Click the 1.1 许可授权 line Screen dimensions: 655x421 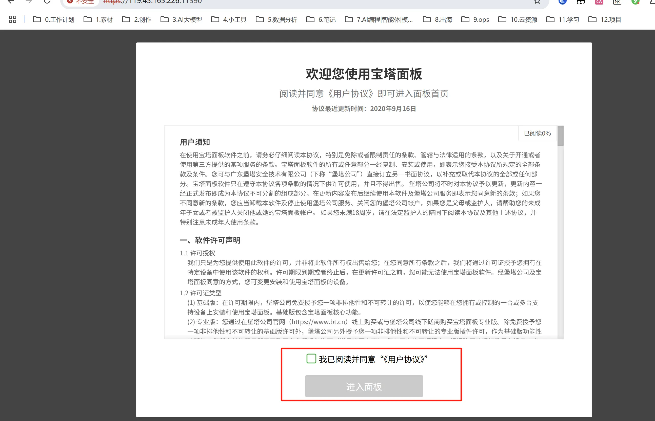point(197,253)
